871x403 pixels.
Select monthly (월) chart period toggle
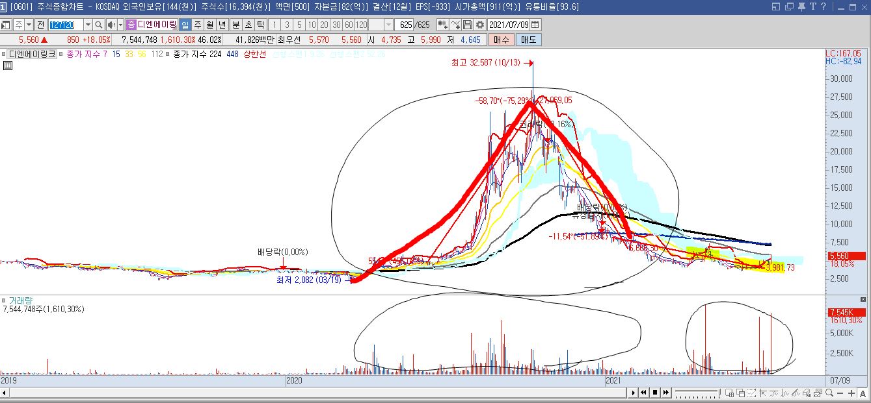coord(209,25)
